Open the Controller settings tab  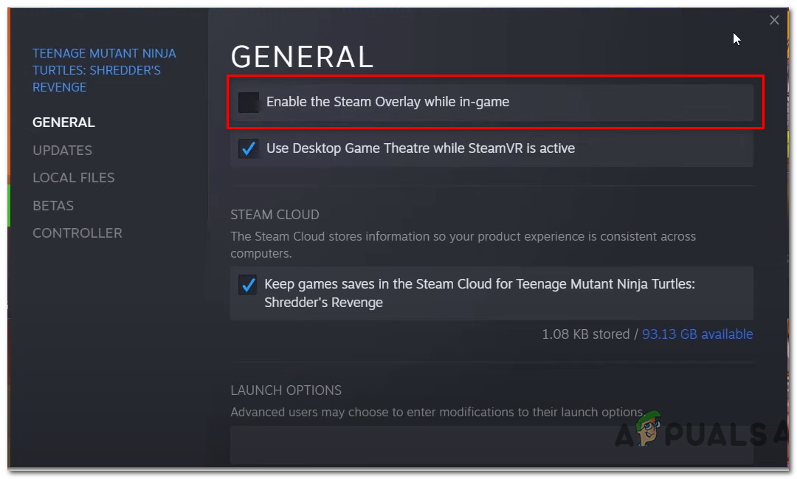click(77, 233)
